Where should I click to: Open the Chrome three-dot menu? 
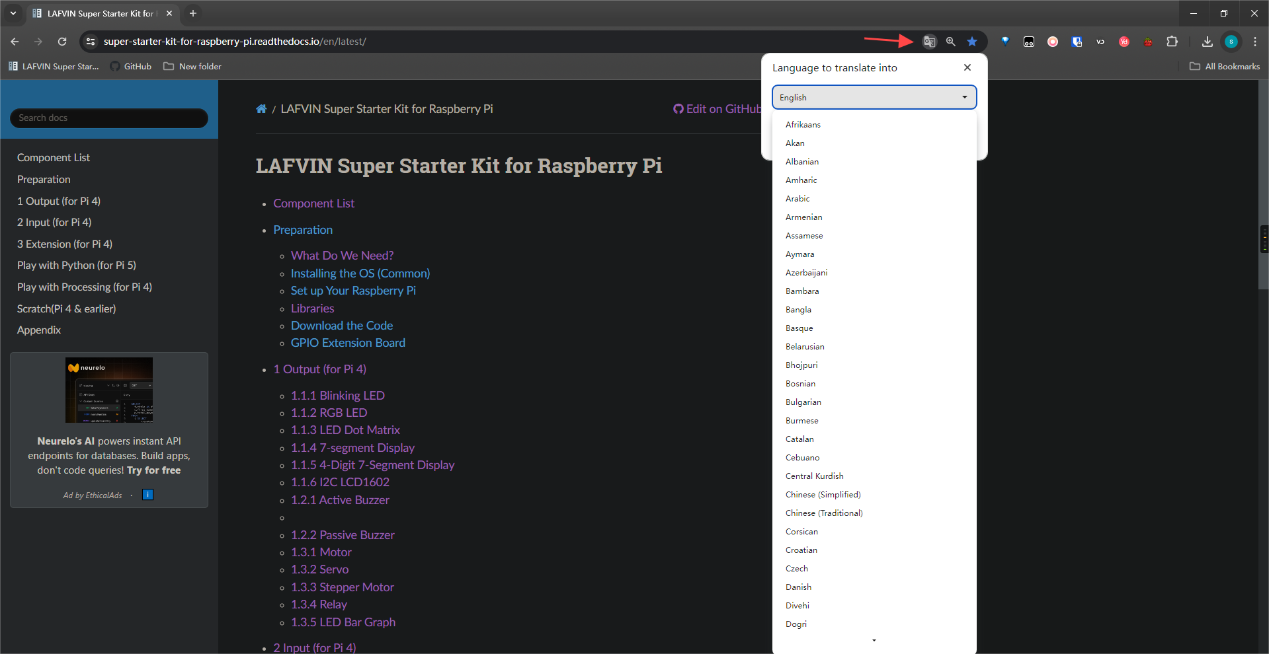tap(1254, 42)
